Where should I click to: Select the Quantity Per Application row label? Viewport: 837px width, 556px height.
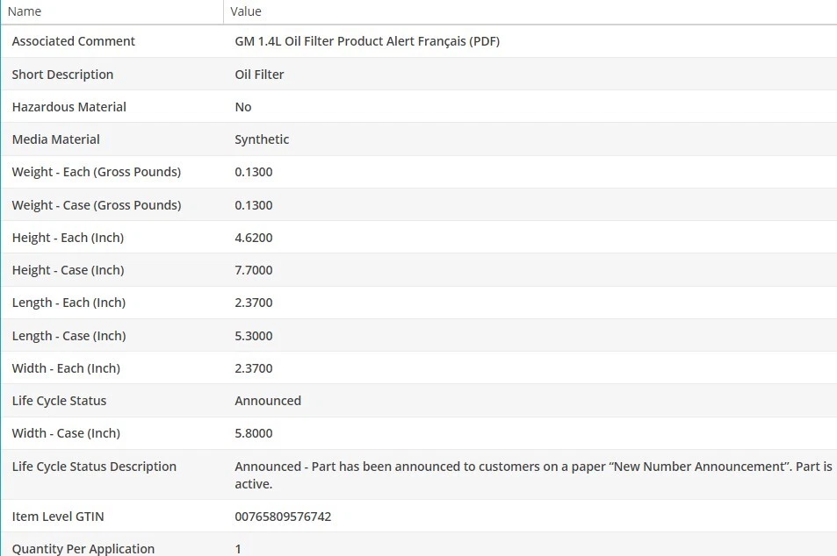coord(83,549)
